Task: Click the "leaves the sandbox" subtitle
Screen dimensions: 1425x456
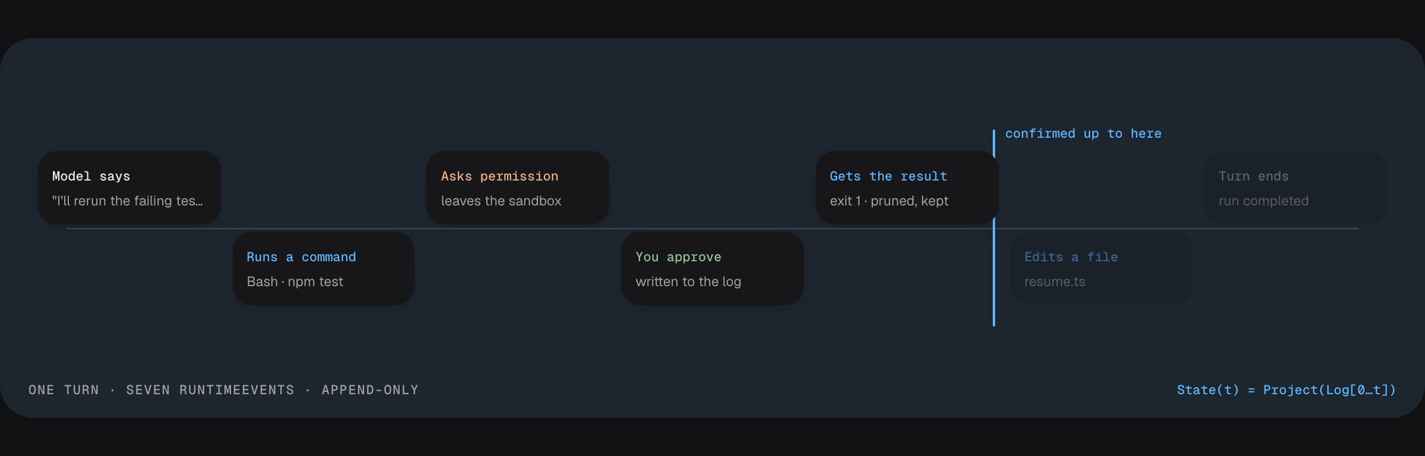Action: click(x=501, y=201)
